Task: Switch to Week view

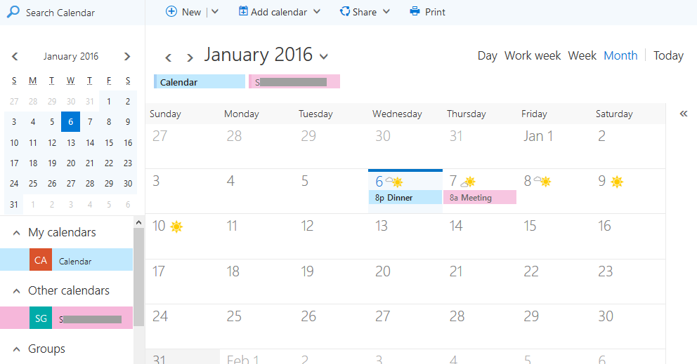Action: click(x=582, y=55)
